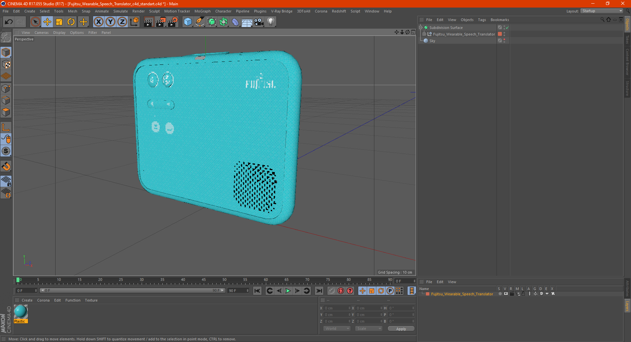Toggle viewport maximize icon
The height and width of the screenshot is (342, 631).
point(413,32)
